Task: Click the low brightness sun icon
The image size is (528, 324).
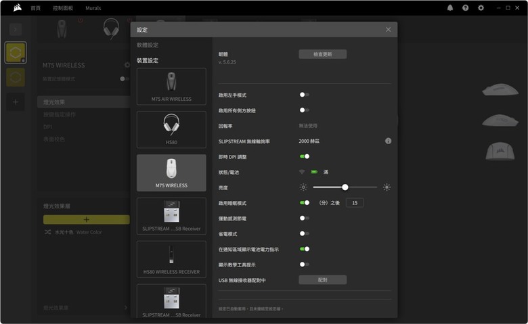Action: pos(303,187)
